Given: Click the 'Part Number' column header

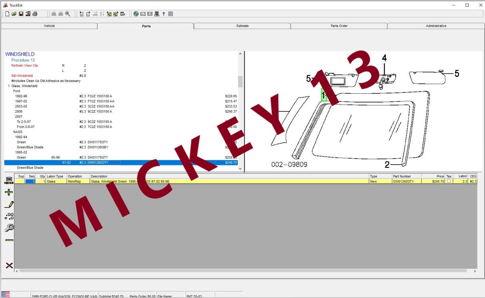Looking at the screenshot, I should [407, 176].
